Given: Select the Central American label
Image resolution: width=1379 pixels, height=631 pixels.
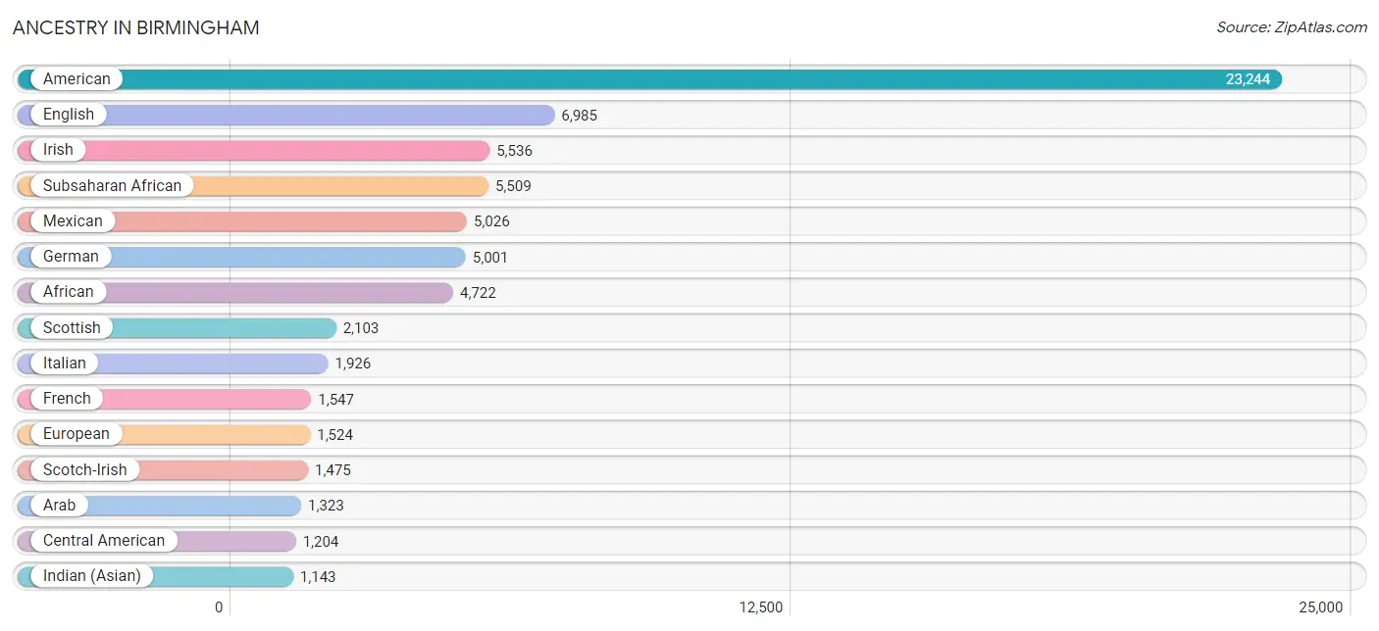Looking at the screenshot, I should point(104,541).
